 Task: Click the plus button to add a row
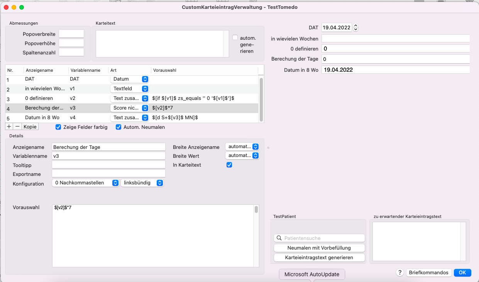(x=9, y=127)
